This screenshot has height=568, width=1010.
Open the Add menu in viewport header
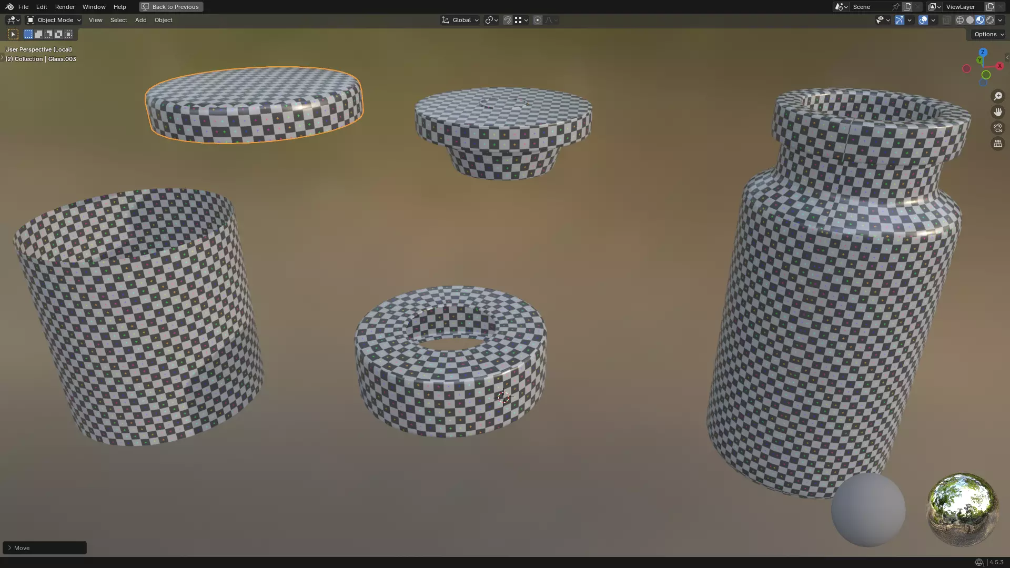140,20
